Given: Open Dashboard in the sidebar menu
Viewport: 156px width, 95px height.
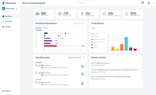Looking at the screenshot, I should click(x=10, y=16).
